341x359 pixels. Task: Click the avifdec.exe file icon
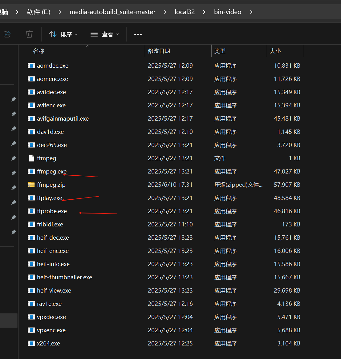click(31, 92)
